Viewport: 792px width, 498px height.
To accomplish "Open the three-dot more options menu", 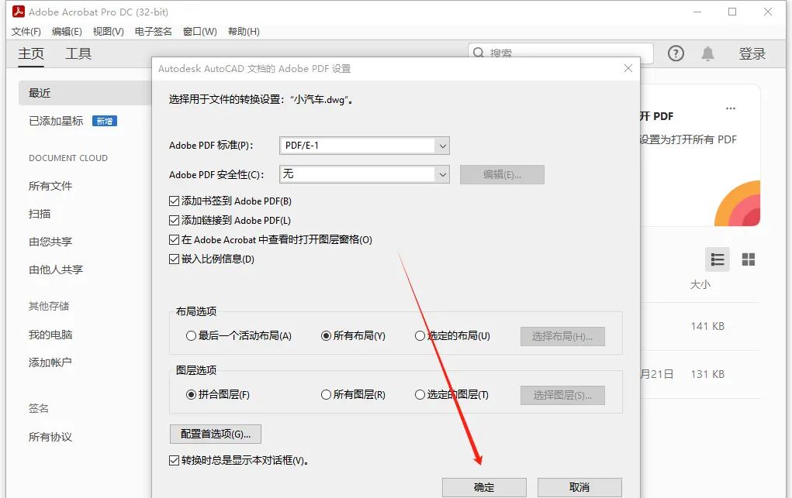I will tap(731, 108).
